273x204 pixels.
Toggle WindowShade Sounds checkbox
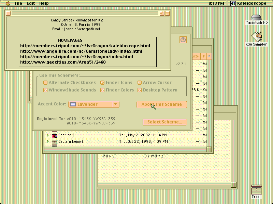pyautogui.click(x=70, y=90)
